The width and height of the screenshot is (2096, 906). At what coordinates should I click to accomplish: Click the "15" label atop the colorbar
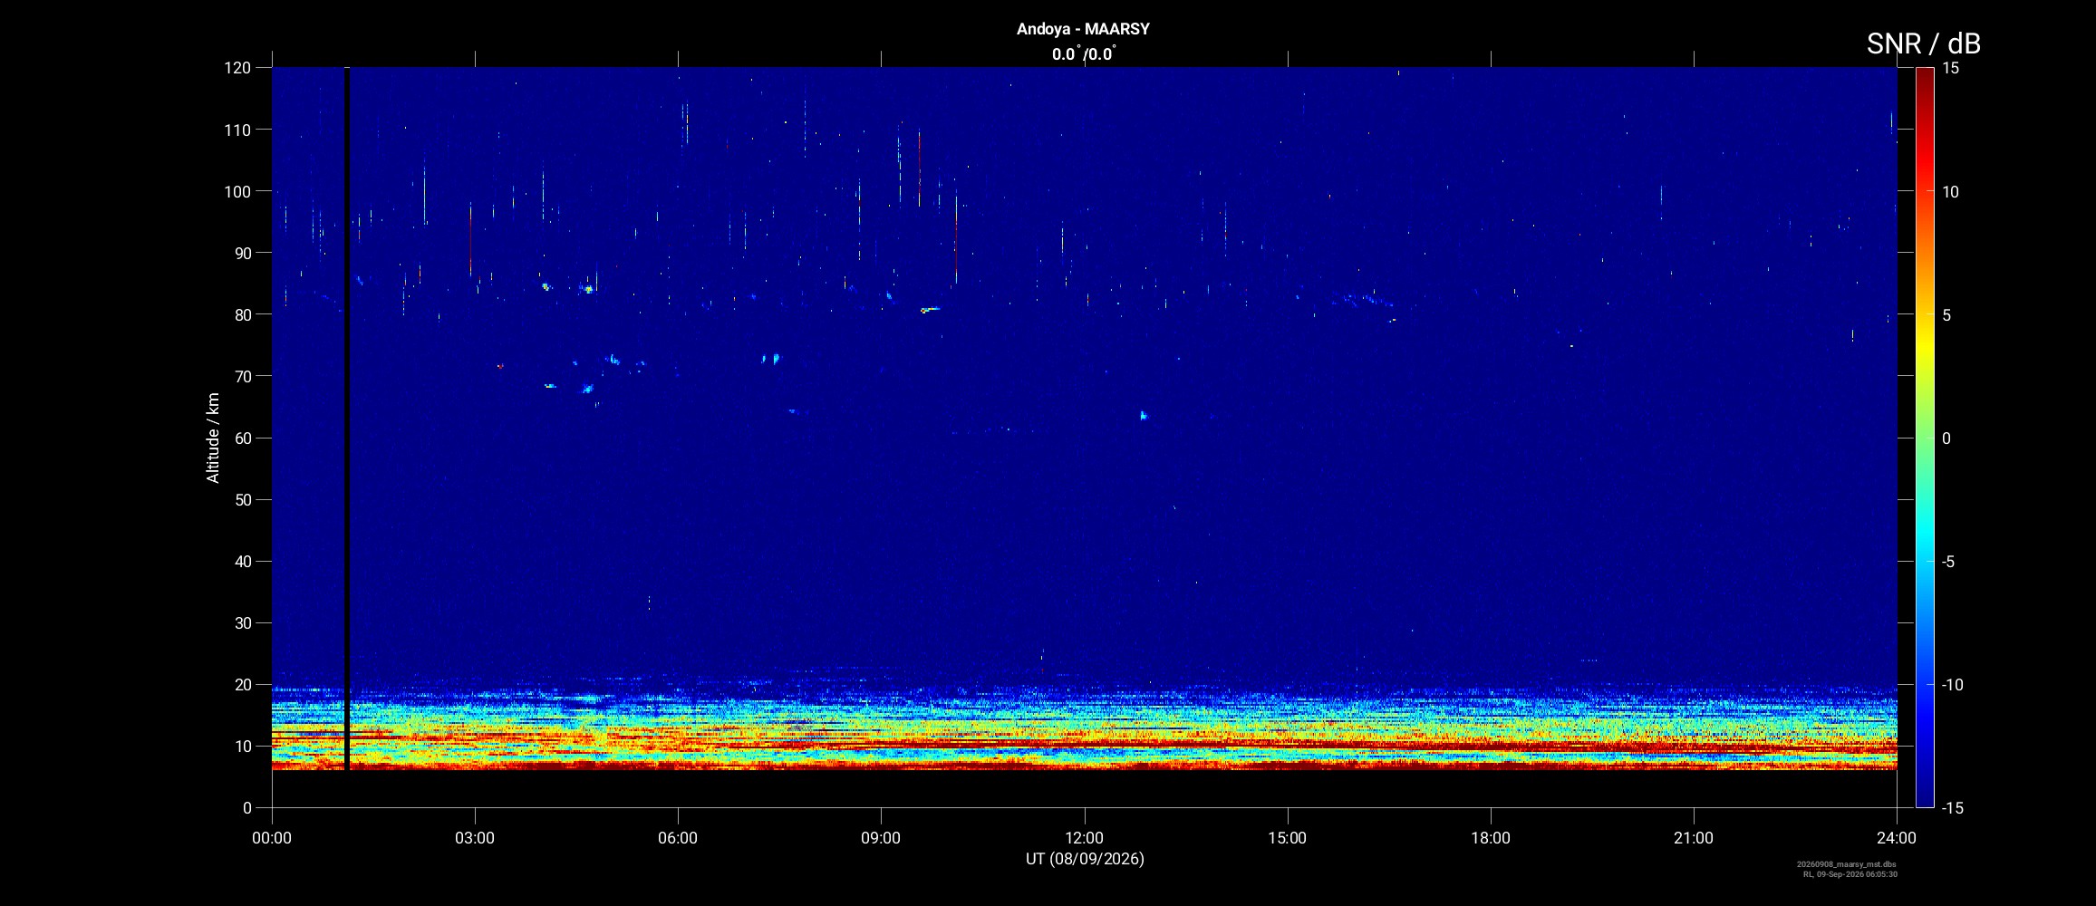click(x=1951, y=68)
